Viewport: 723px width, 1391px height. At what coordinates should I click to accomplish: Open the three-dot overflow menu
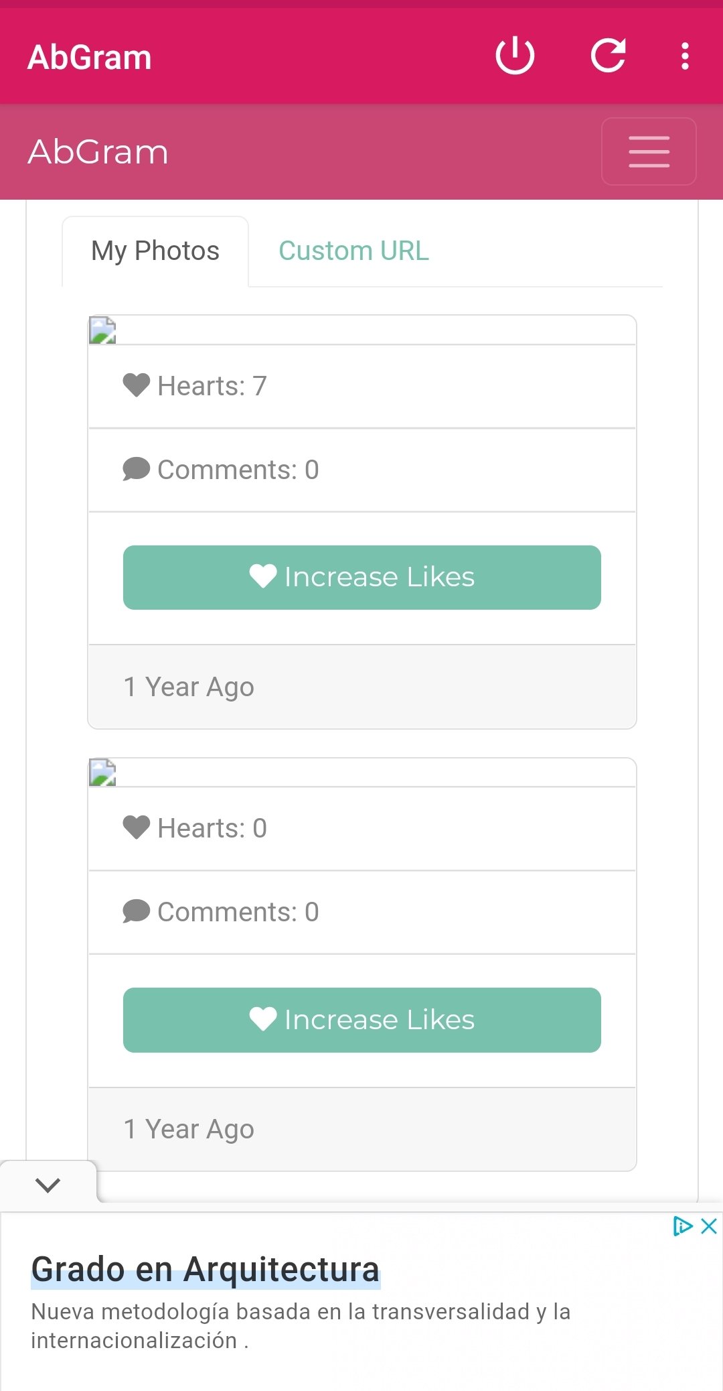coord(684,56)
